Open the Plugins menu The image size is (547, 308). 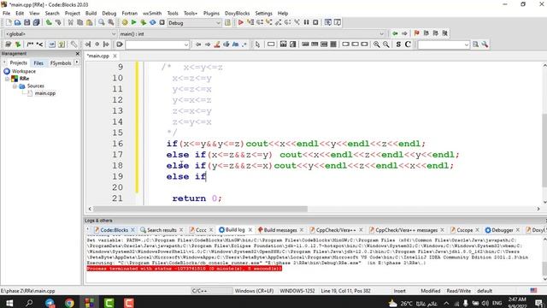211,14
